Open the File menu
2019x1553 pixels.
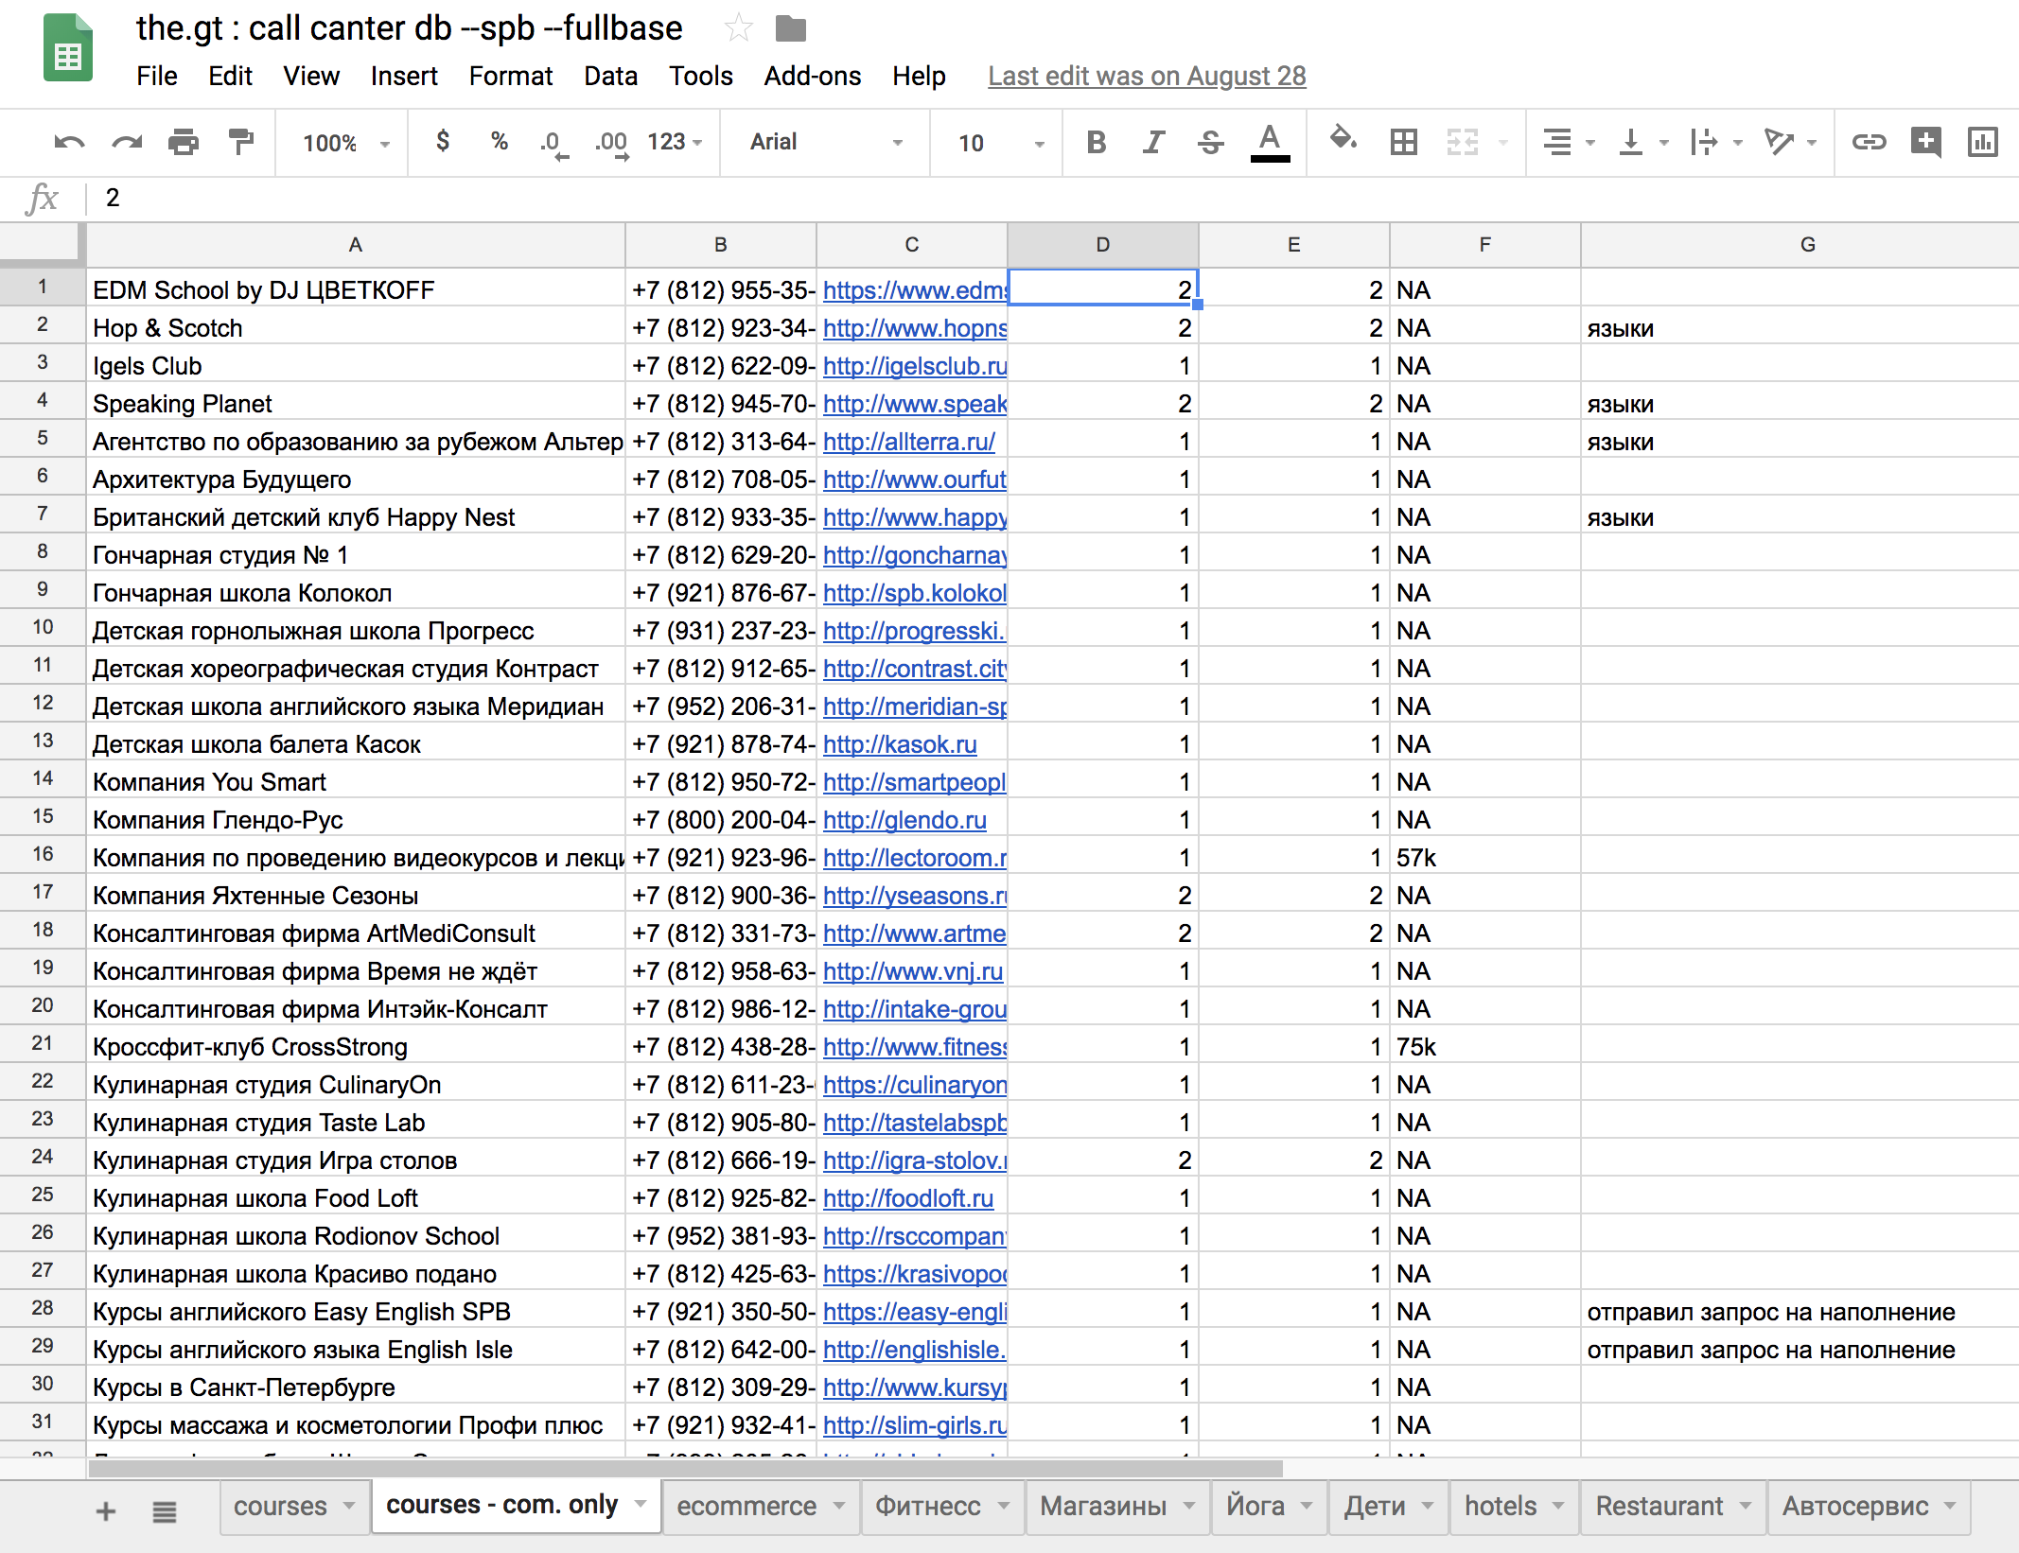157,76
